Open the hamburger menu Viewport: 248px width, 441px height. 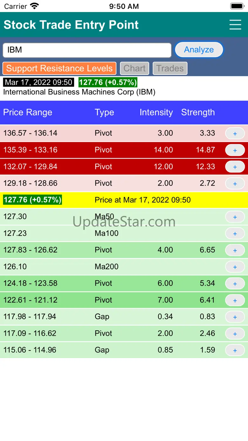click(235, 25)
